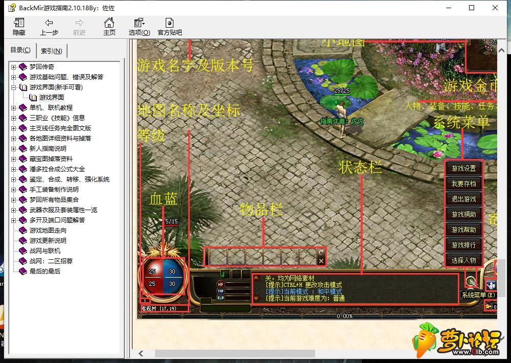Collapse the 游戏界面(新手可看) node

click(x=13, y=87)
